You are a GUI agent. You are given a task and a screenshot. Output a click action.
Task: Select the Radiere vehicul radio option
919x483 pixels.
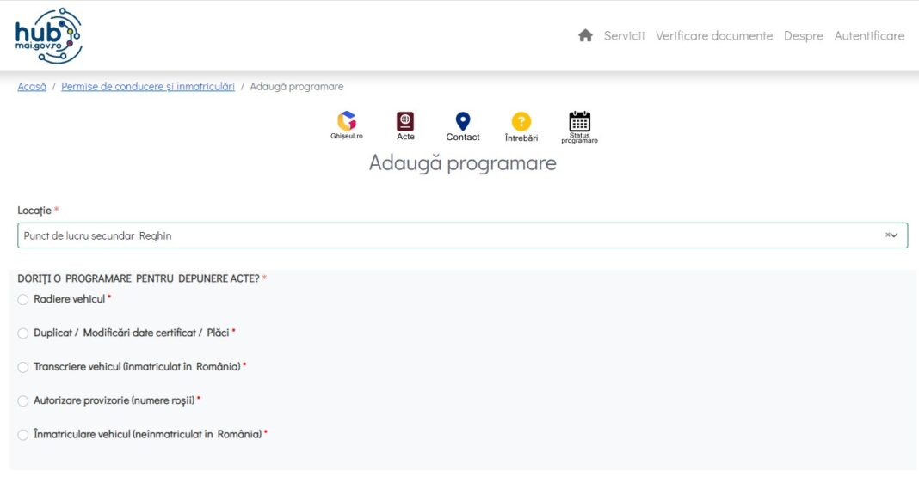point(23,299)
